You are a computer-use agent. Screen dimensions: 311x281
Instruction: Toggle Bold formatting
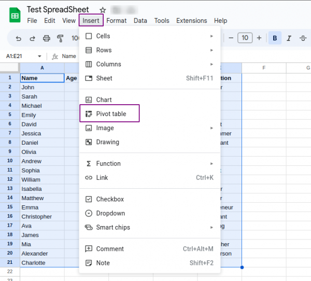point(275,38)
